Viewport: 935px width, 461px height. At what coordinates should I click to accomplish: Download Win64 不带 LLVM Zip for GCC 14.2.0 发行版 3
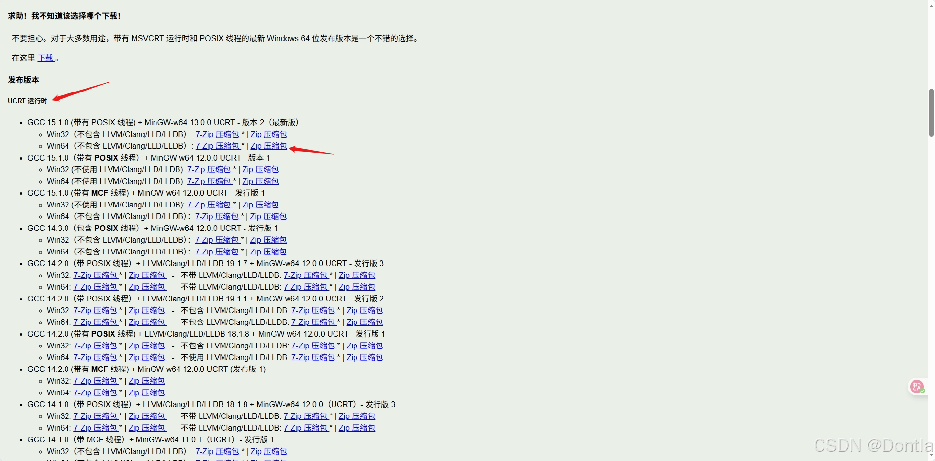tap(356, 287)
